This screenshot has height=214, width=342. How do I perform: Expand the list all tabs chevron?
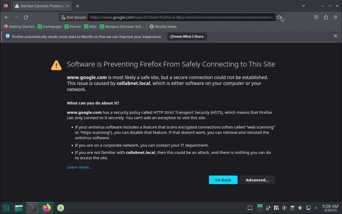tap(303, 6)
